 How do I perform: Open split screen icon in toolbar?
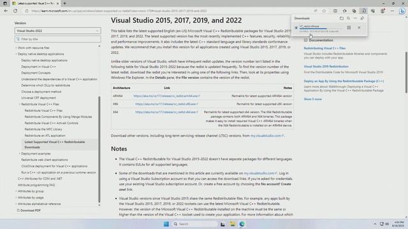click(x=335, y=11)
